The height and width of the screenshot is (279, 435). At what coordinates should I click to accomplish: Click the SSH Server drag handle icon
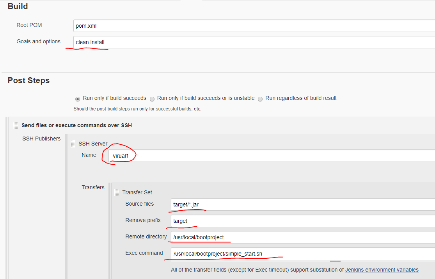tap(73, 144)
